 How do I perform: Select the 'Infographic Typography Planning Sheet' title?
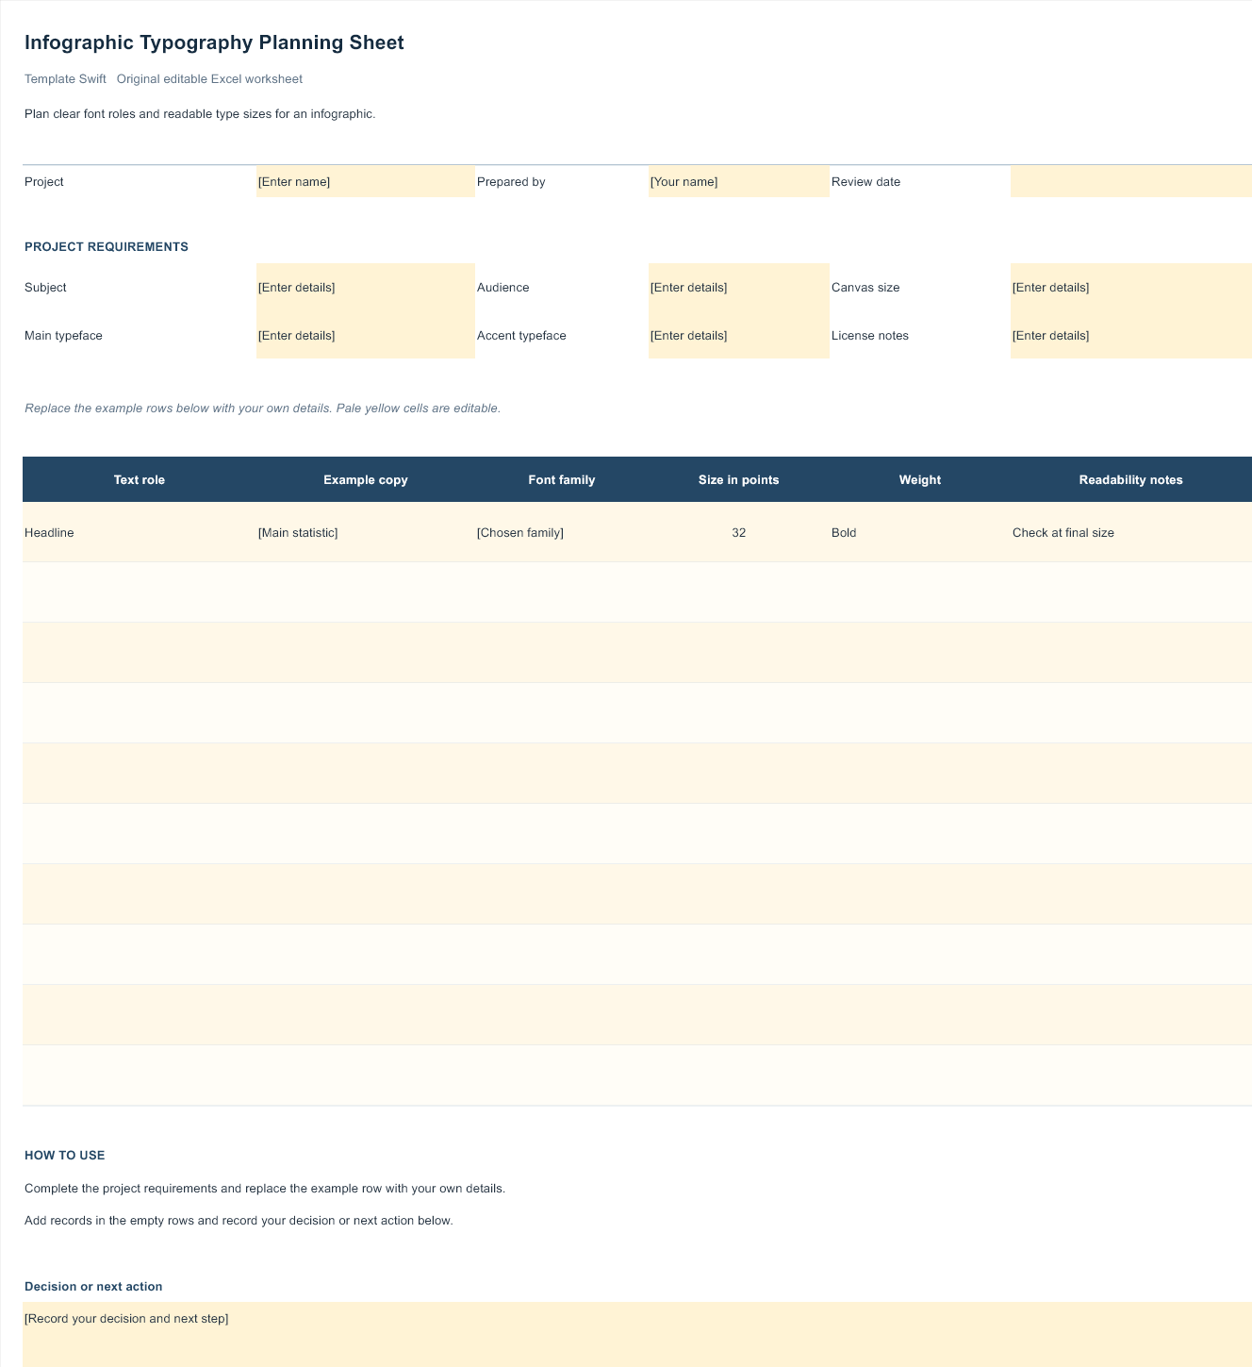coord(214,42)
